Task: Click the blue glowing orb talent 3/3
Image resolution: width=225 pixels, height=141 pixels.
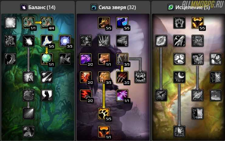Action: click(x=65, y=41)
